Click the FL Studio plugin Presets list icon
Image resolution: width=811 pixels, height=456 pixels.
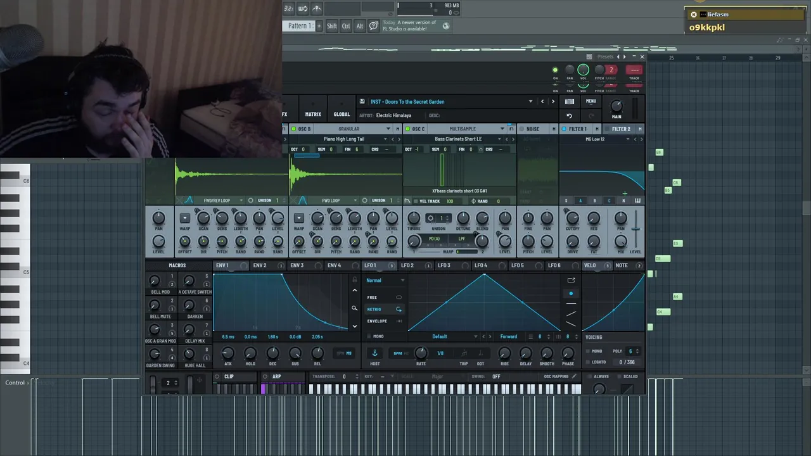589,56
